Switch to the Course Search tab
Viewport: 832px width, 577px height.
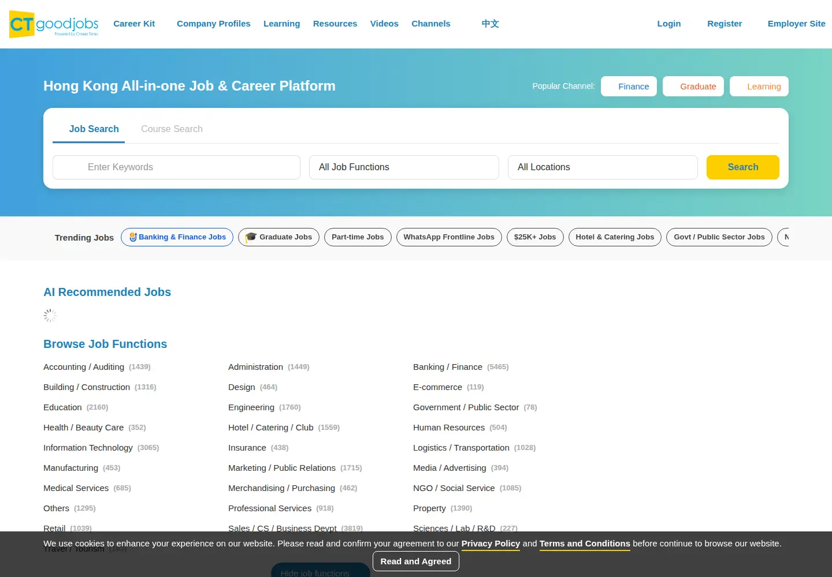click(172, 129)
